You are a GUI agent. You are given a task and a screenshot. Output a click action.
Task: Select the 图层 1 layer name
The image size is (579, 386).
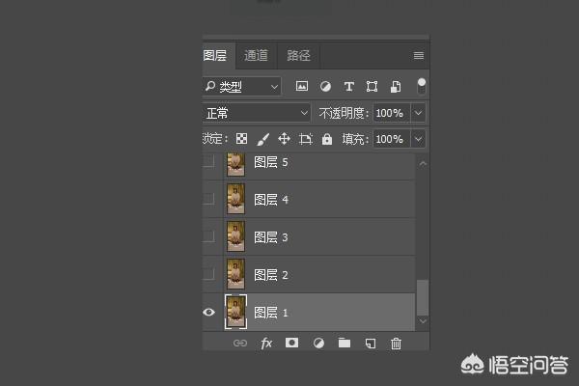pyautogui.click(x=271, y=313)
